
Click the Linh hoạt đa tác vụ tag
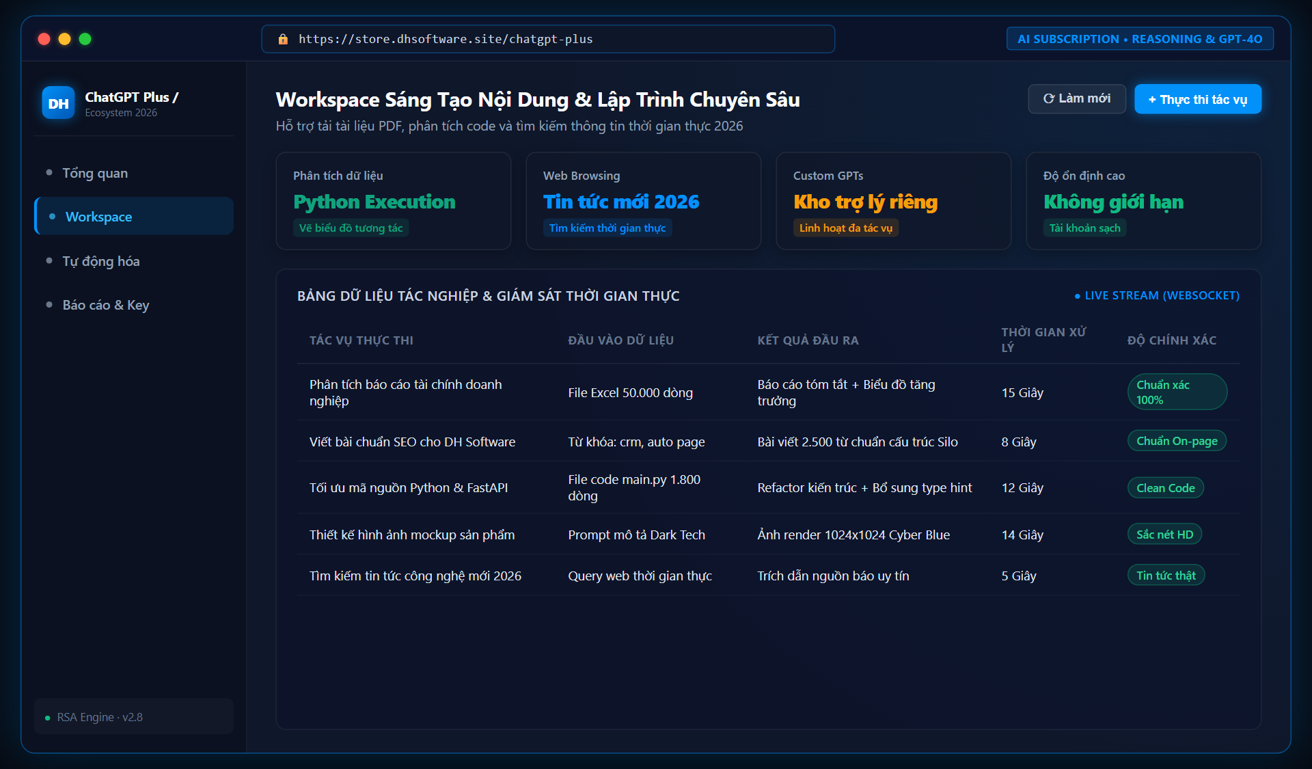pos(846,228)
